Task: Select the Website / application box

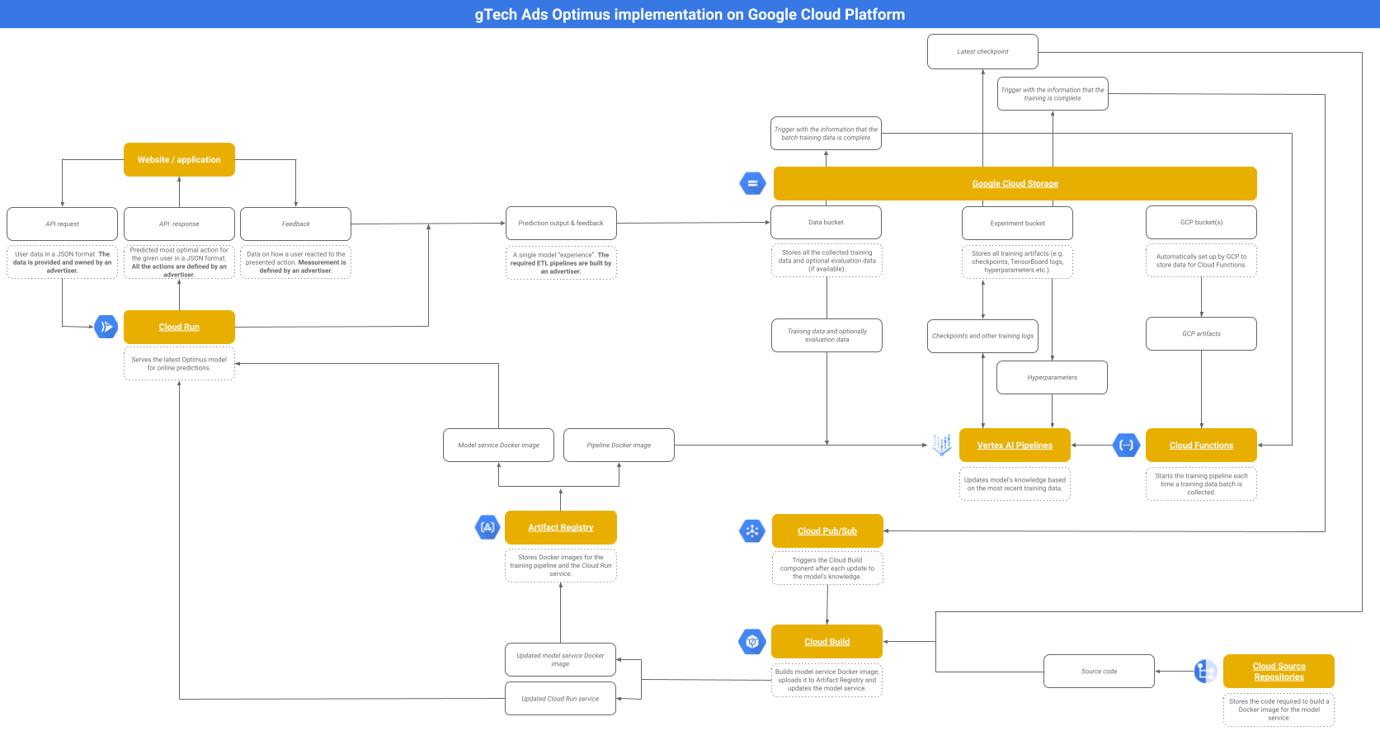Action: (179, 159)
